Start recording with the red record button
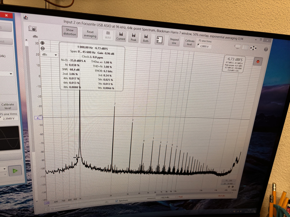 [x=258, y=62]
